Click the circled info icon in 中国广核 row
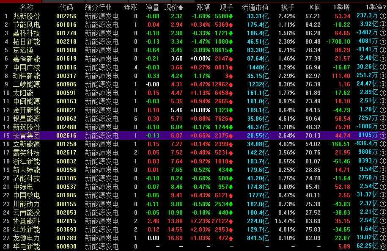This screenshot has width=387, height=251. click(383, 67)
